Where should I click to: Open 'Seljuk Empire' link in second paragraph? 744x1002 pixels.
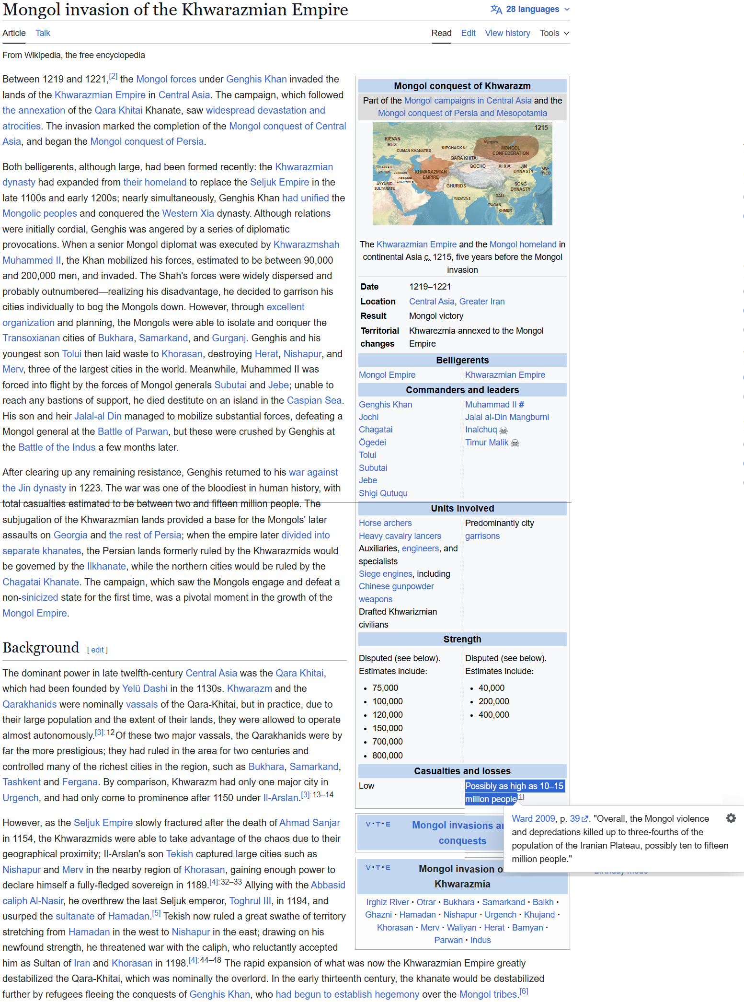coord(279,182)
